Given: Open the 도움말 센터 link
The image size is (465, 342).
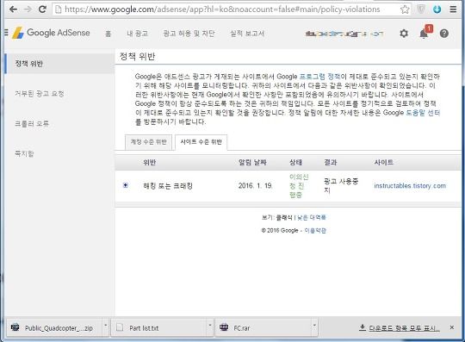Looking at the screenshot, I should point(423,113).
